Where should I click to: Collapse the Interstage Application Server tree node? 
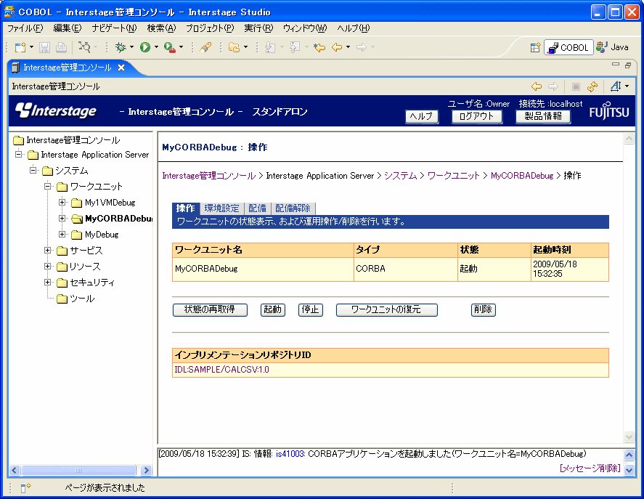click(x=18, y=155)
